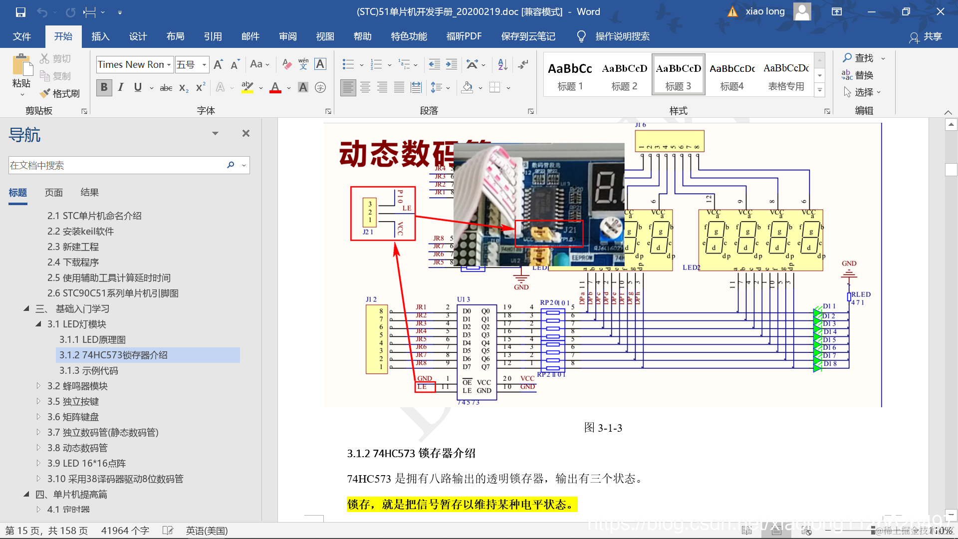Click the 替换 replace button
958x539 pixels.
point(858,75)
